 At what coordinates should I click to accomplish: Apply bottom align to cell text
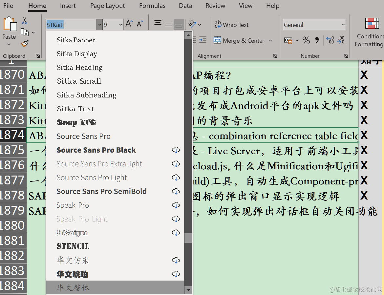[179, 25]
